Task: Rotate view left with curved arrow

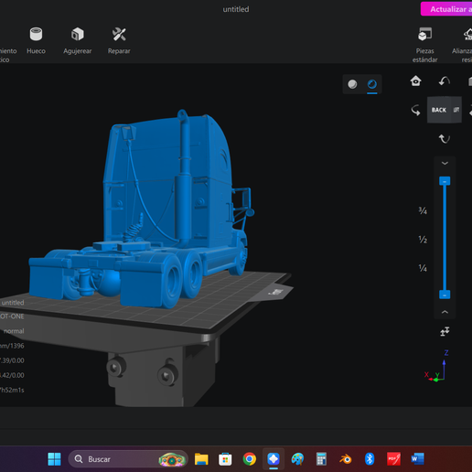Action: click(x=415, y=110)
